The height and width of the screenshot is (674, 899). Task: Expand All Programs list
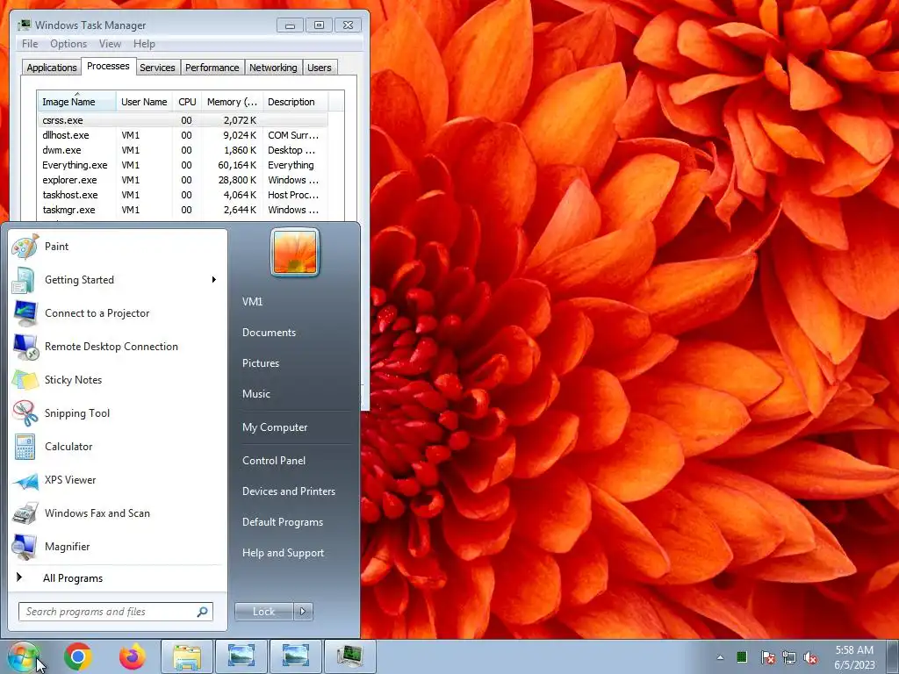[x=118, y=577]
